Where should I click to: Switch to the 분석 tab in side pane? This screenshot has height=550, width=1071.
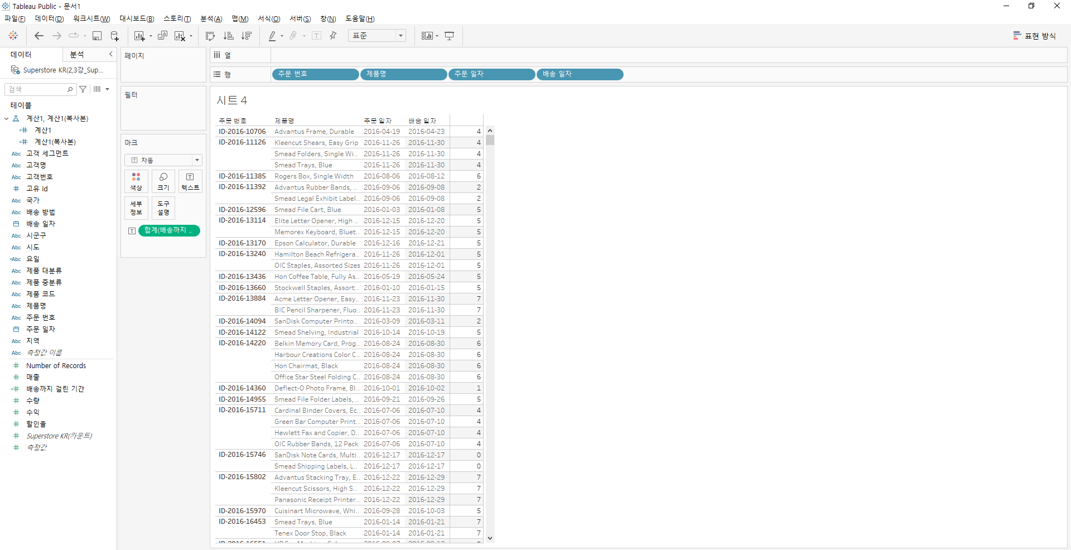(x=77, y=55)
